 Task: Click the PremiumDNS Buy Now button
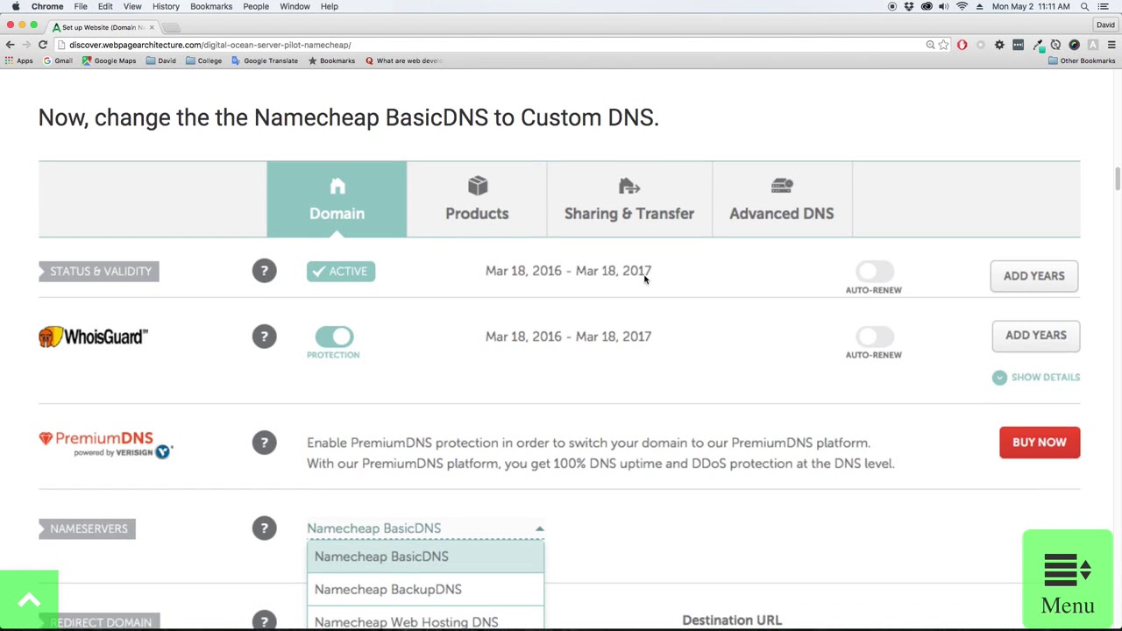1039,443
